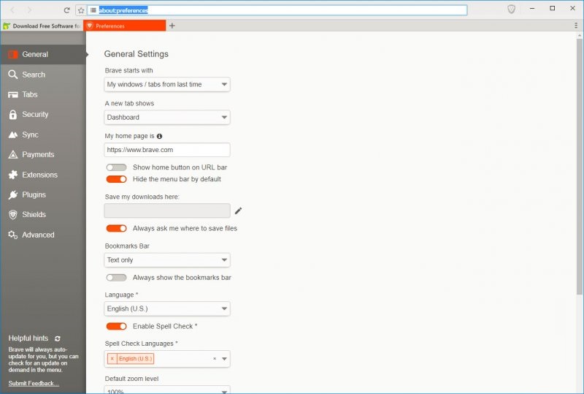Turn off Hide the menu bar by default
The image size is (584, 394).
point(116,179)
